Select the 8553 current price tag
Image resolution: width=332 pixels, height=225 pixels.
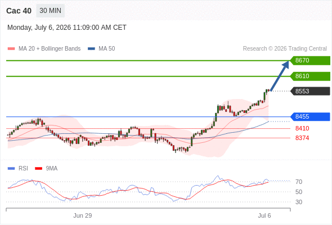tap(310, 91)
